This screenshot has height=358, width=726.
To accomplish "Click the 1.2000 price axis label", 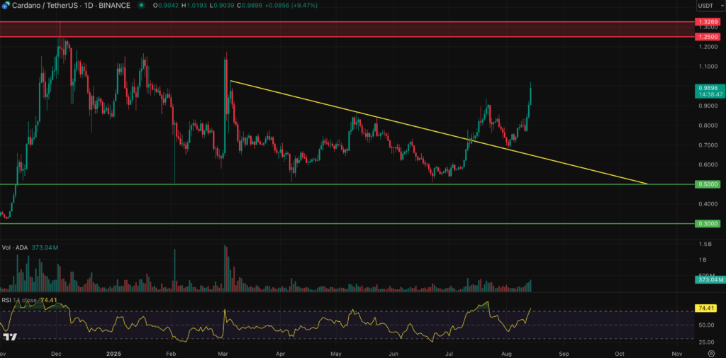I will [707, 47].
